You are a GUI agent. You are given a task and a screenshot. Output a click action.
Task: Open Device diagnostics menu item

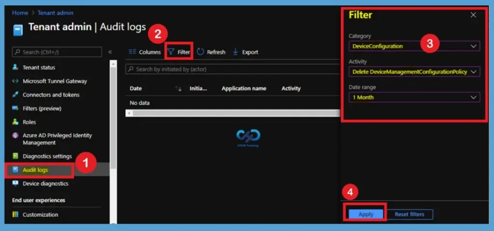(x=45, y=183)
